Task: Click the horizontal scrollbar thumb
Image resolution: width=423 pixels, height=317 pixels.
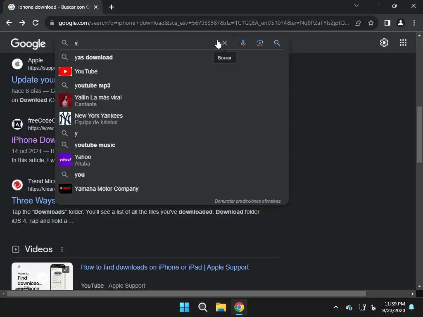Action: tap(186, 294)
